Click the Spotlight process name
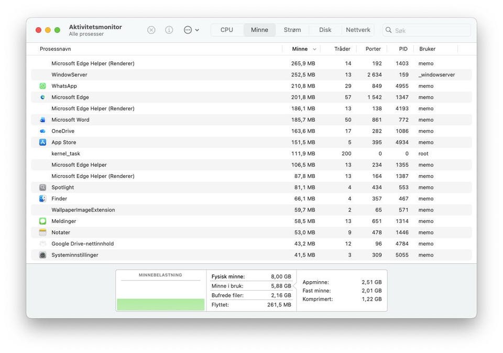 point(62,187)
